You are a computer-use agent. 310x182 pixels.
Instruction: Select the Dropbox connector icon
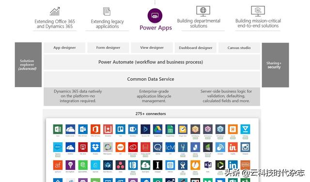coord(95,147)
